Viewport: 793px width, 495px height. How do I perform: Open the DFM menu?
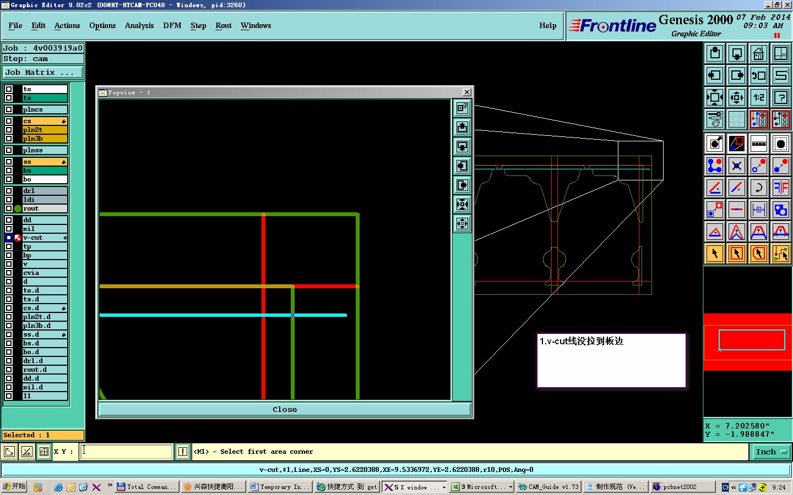(x=172, y=25)
